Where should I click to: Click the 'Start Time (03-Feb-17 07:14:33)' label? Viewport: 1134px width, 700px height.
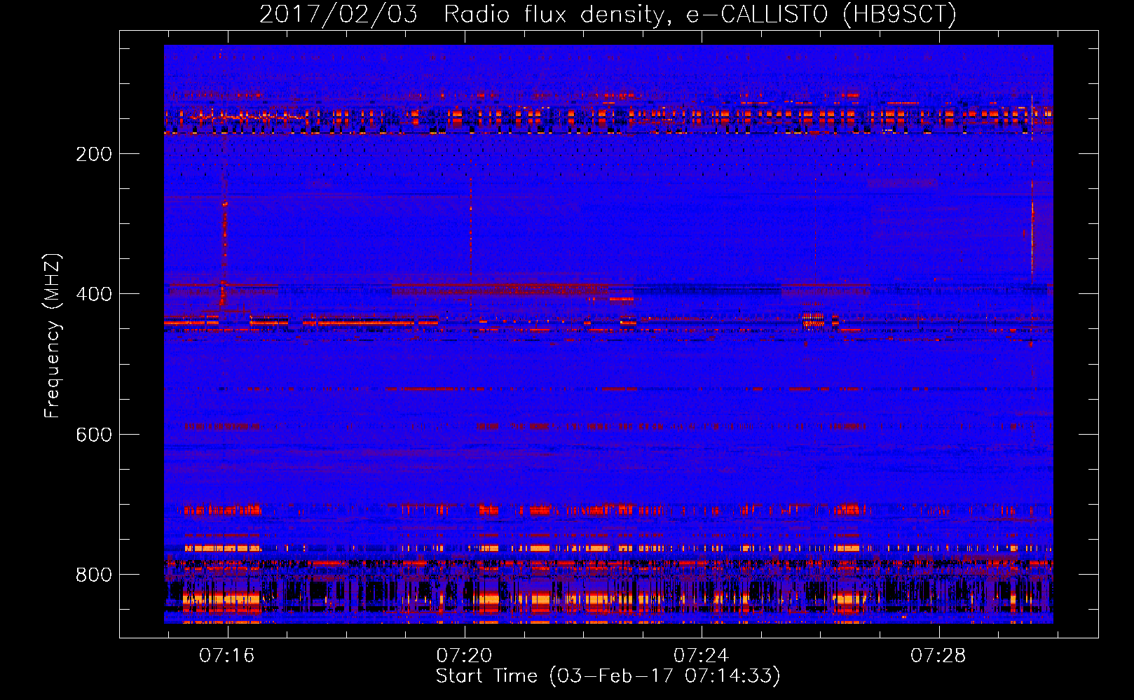point(608,676)
